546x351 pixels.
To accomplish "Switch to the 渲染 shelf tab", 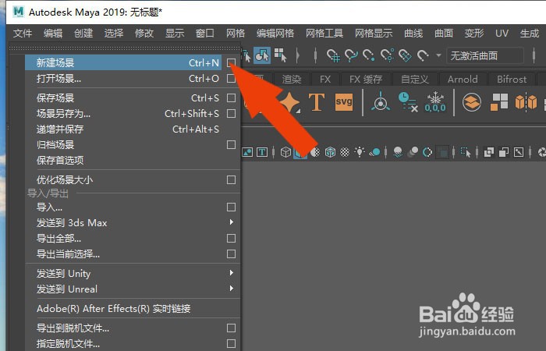I will click(292, 80).
